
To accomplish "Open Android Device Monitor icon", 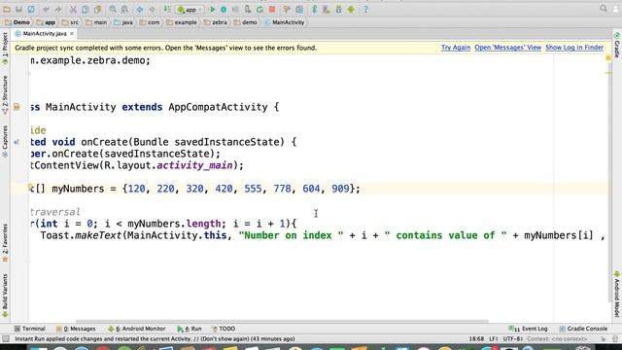I will tap(351, 9).
